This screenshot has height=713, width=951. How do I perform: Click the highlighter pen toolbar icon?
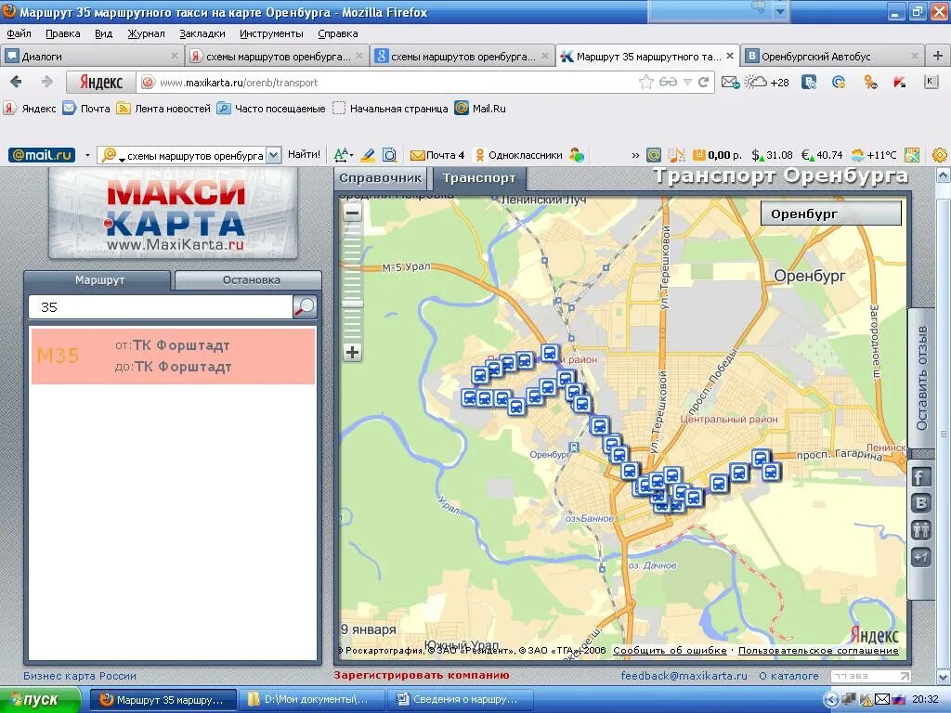tap(368, 155)
